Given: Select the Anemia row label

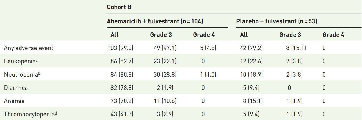Looking at the screenshot, I should tap(14, 101).
